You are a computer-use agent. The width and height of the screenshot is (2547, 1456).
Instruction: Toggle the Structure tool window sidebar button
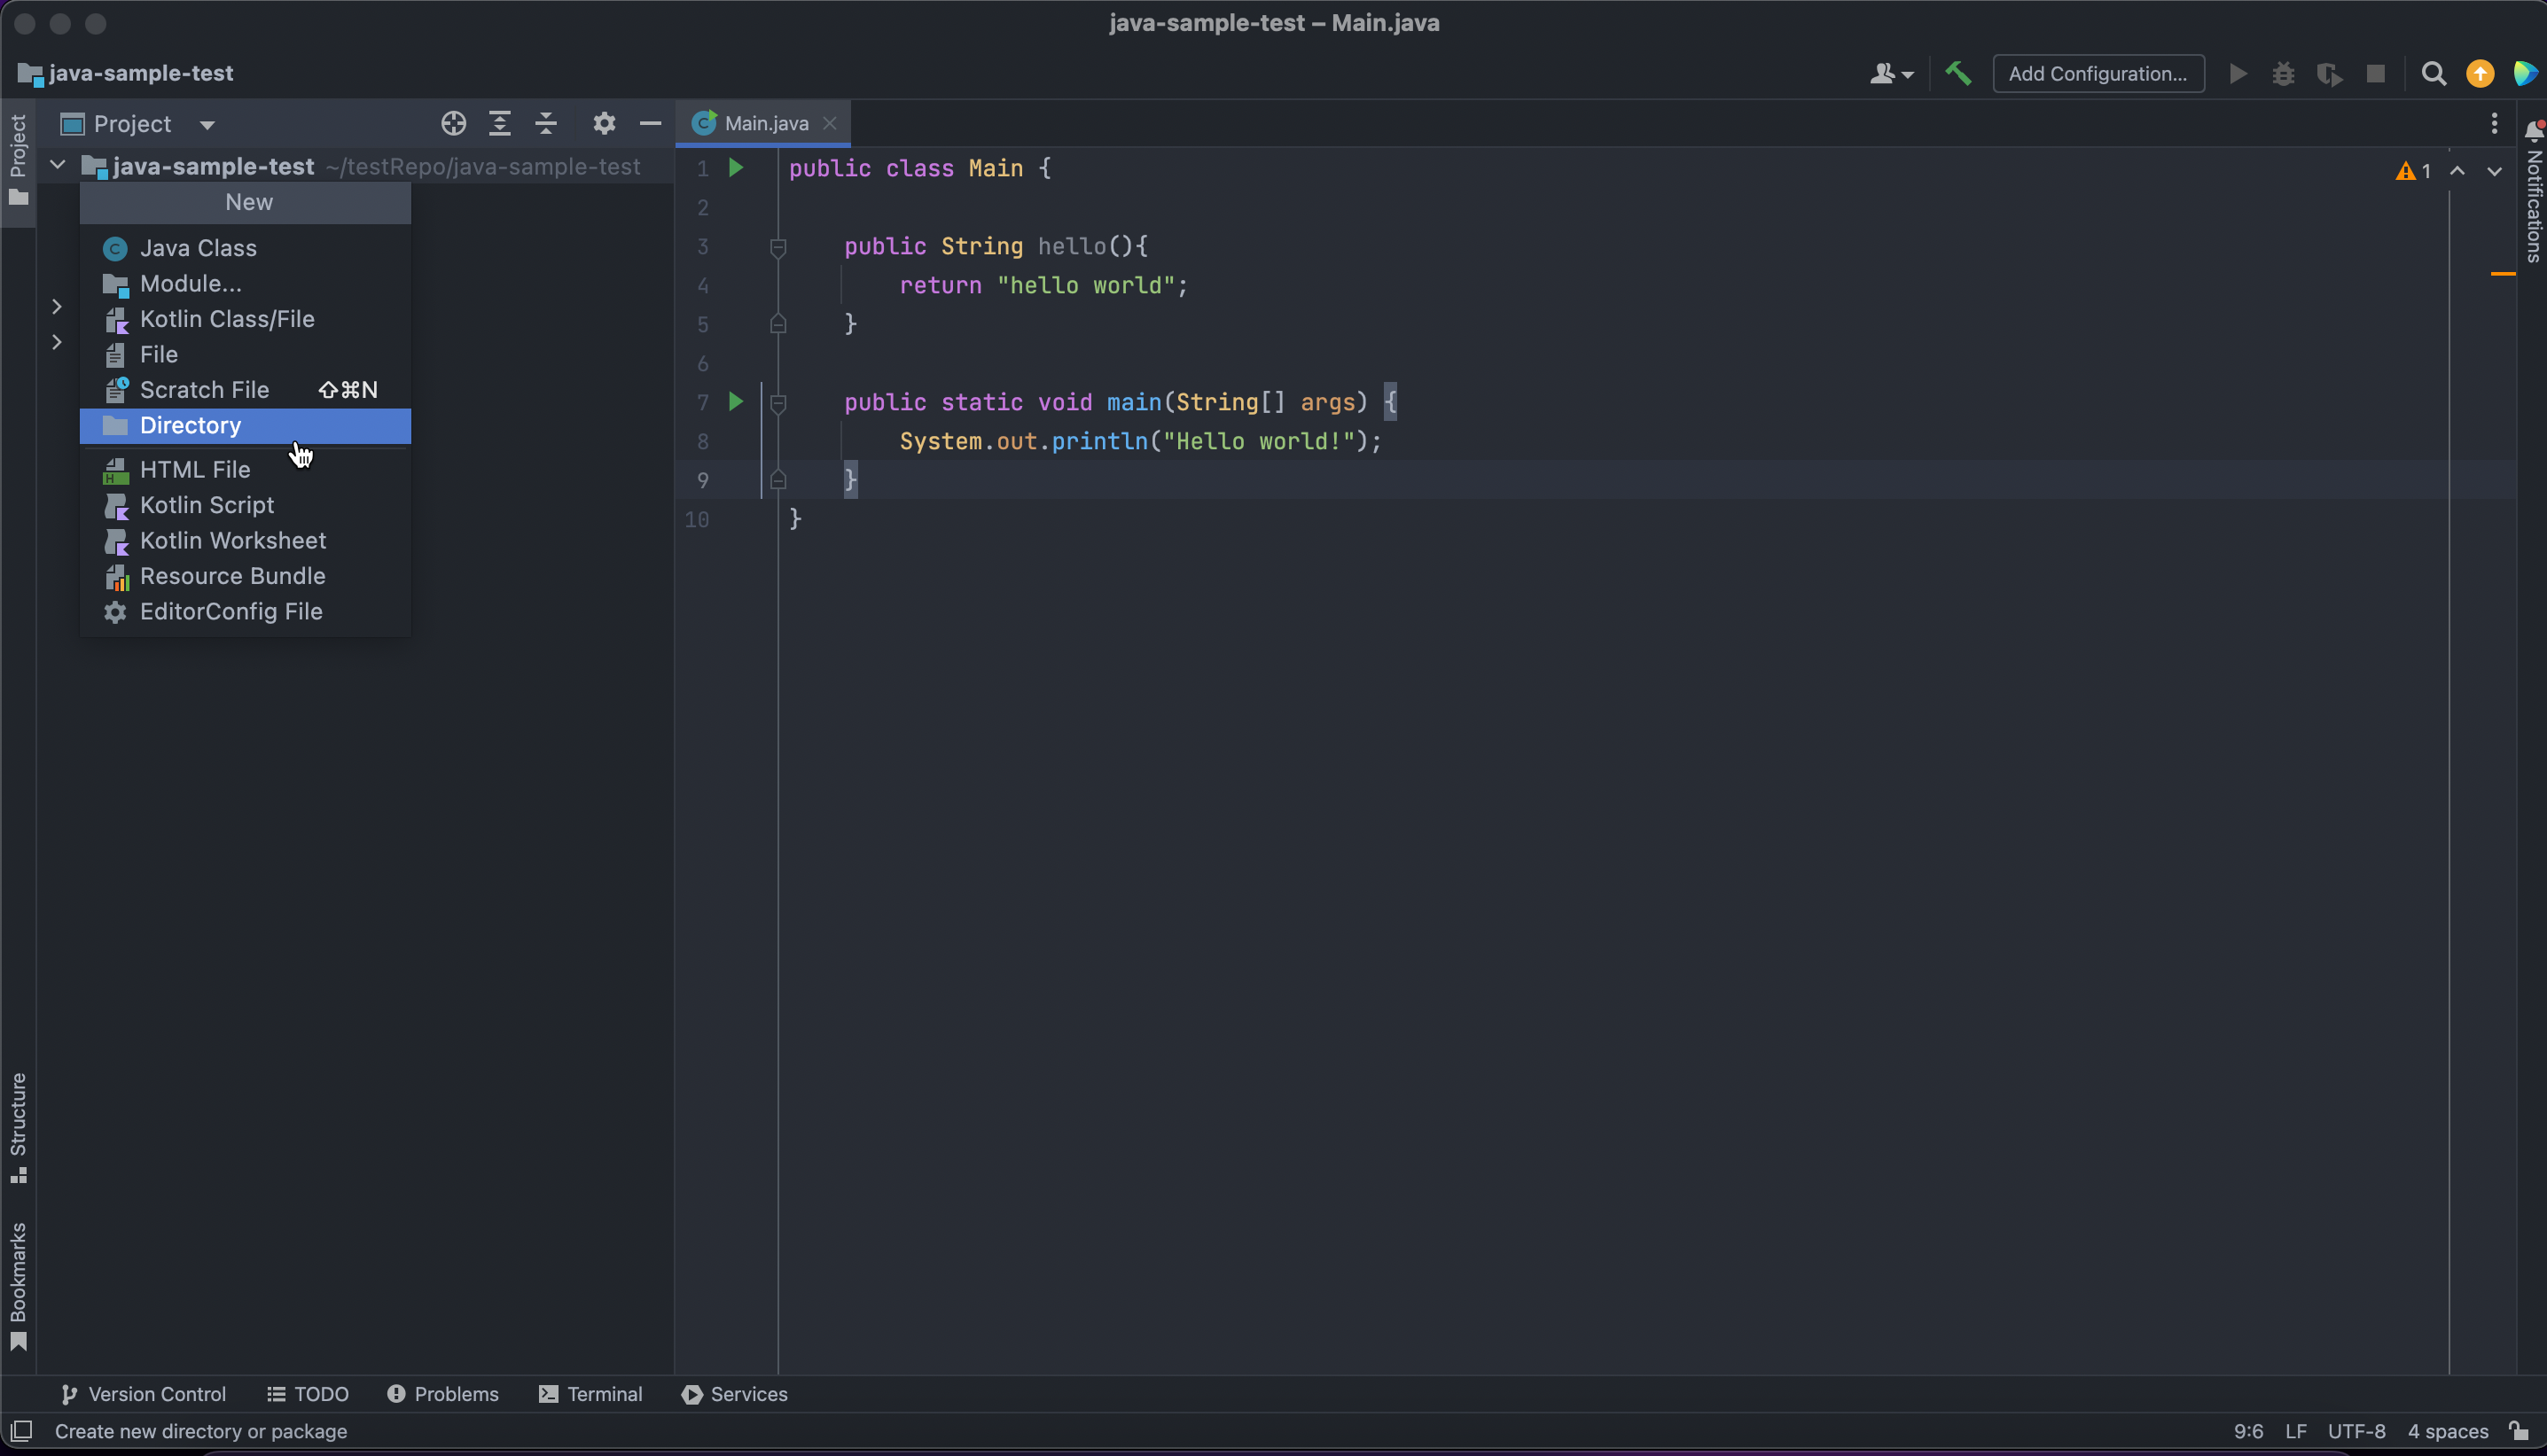[18, 1126]
